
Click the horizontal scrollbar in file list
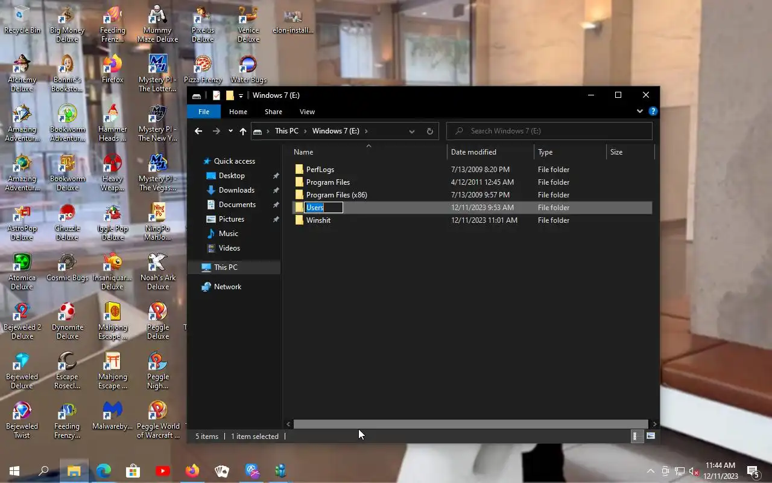click(470, 424)
